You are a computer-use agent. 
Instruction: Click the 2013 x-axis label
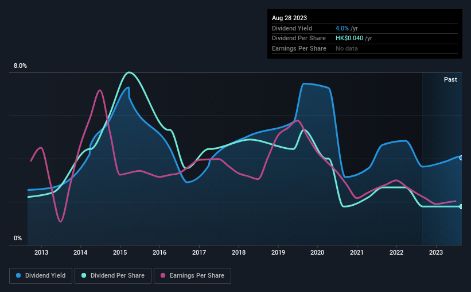click(41, 252)
